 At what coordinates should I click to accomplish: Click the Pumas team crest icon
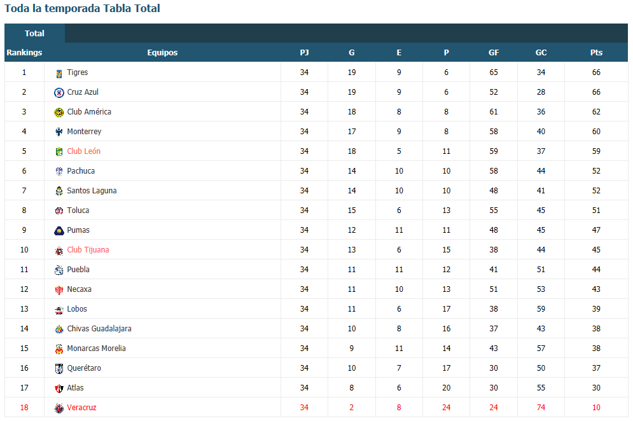coord(59,231)
